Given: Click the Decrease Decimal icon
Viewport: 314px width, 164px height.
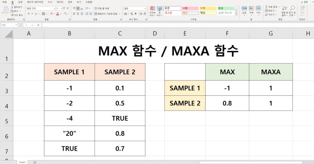Looking at the screenshot, I should [x=144, y=14].
